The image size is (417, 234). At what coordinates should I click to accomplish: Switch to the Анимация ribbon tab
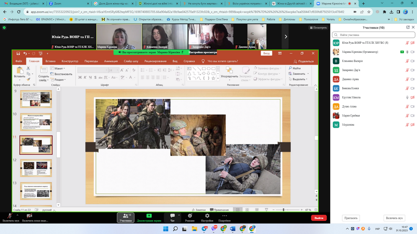(x=111, y=61)
